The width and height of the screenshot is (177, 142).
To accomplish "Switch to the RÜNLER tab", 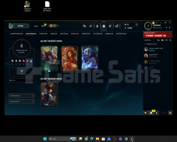I will 54,33.
